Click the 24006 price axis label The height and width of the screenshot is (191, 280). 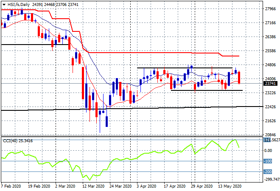coord(270,79)
